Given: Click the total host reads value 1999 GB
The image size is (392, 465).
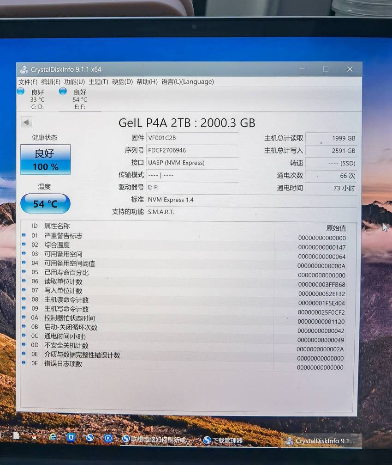Looking at the screenshot, I should click(x=331, y=138).
